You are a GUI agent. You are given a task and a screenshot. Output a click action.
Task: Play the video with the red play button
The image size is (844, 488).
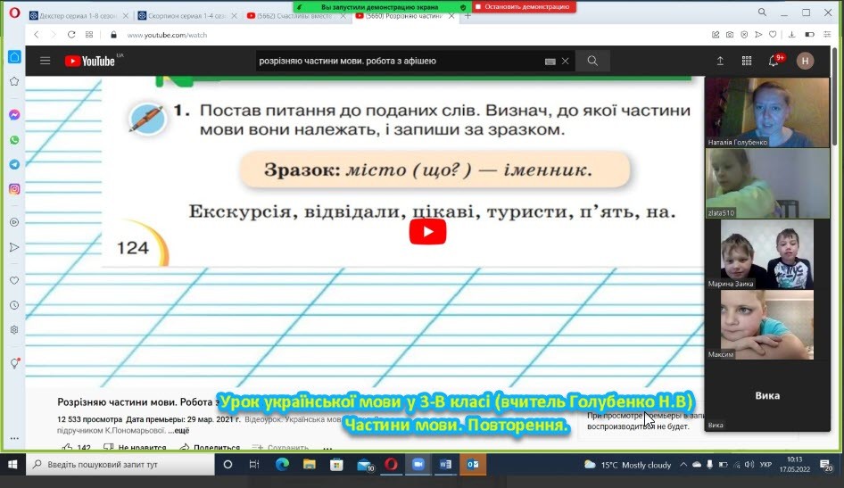[x=427, y=232]
